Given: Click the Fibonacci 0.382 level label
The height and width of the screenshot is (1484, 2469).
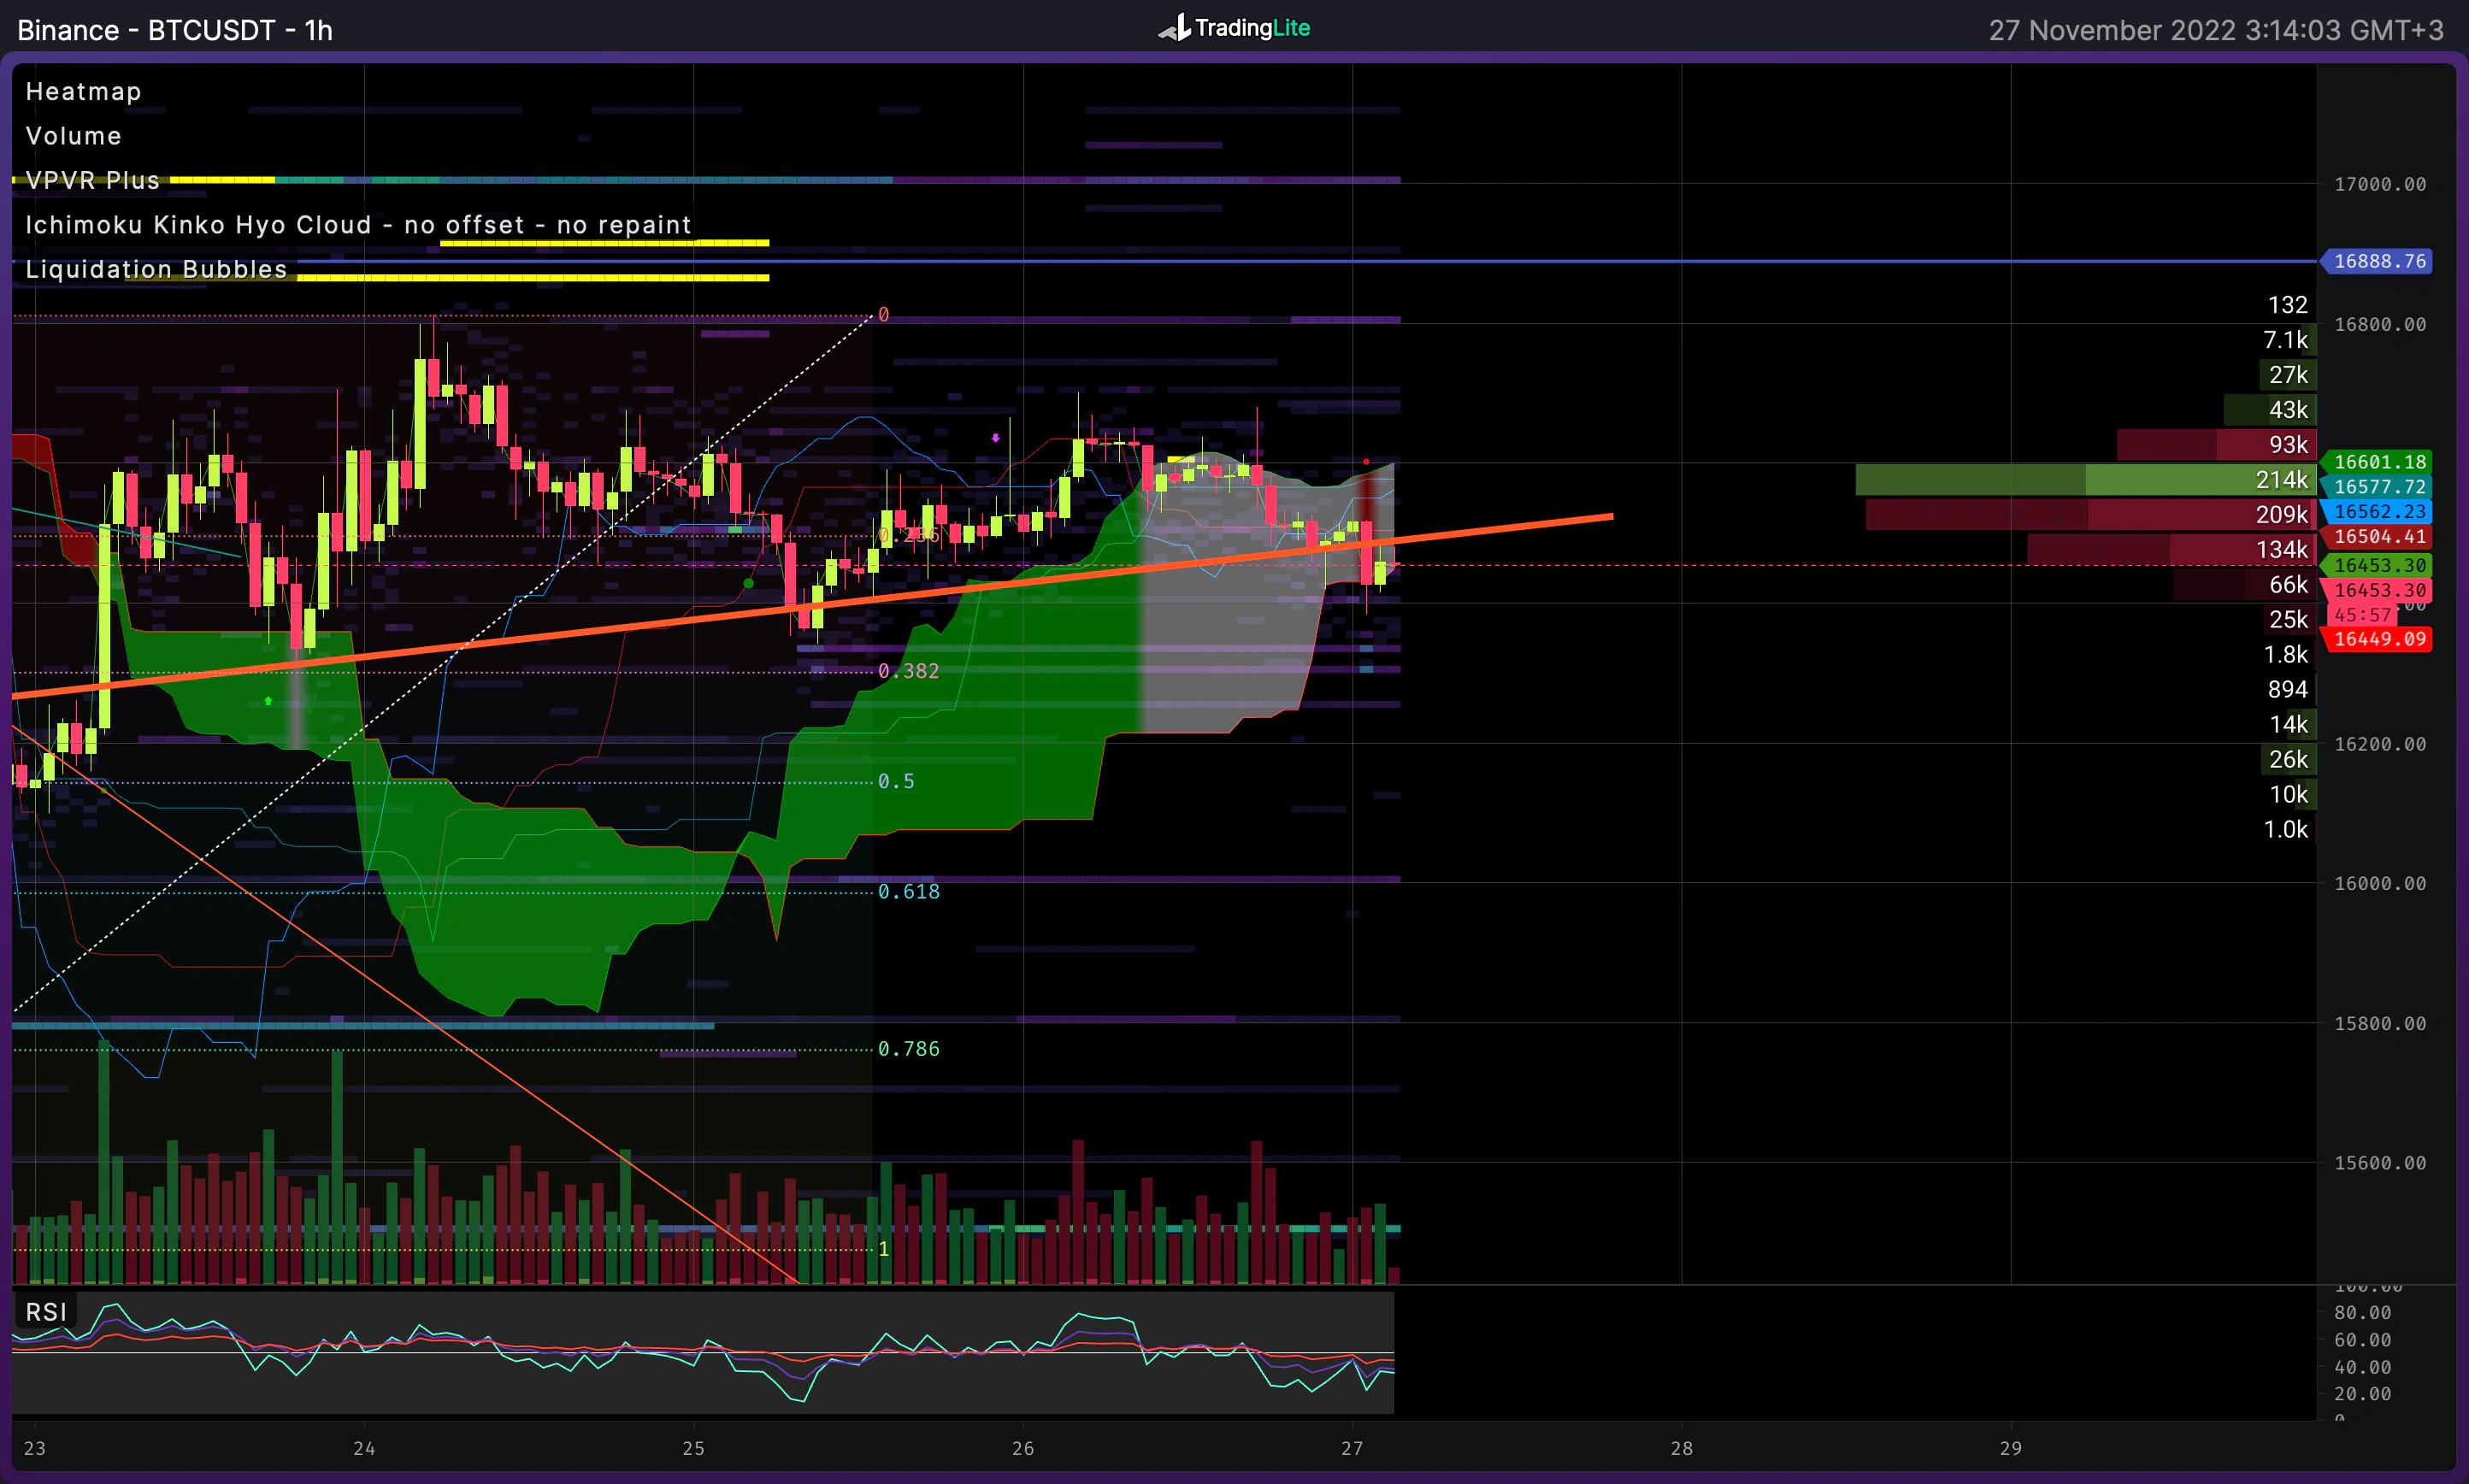Looking at the screenshot, I should [x=908, y=671].
